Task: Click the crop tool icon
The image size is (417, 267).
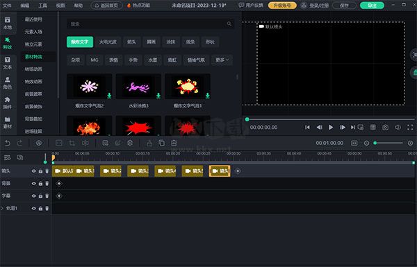Action: 72,144
